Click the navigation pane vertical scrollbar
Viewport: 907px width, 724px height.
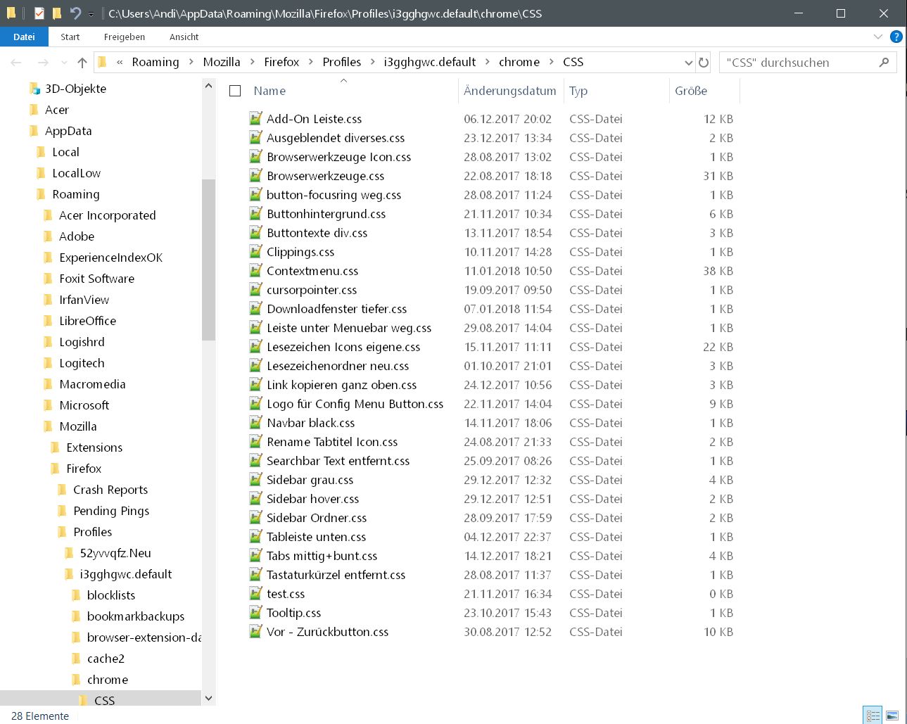pos(208,259)
